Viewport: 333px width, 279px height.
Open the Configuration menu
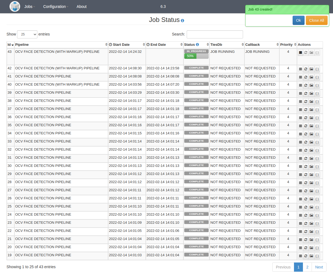coord(56,7)
